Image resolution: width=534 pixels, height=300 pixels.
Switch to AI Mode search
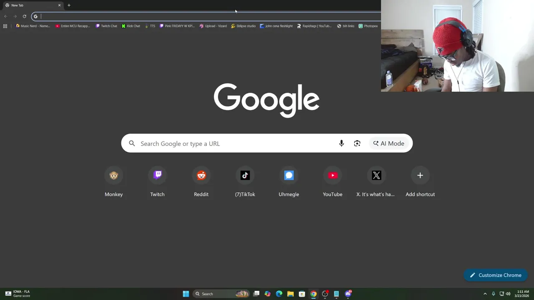(388, 143)
